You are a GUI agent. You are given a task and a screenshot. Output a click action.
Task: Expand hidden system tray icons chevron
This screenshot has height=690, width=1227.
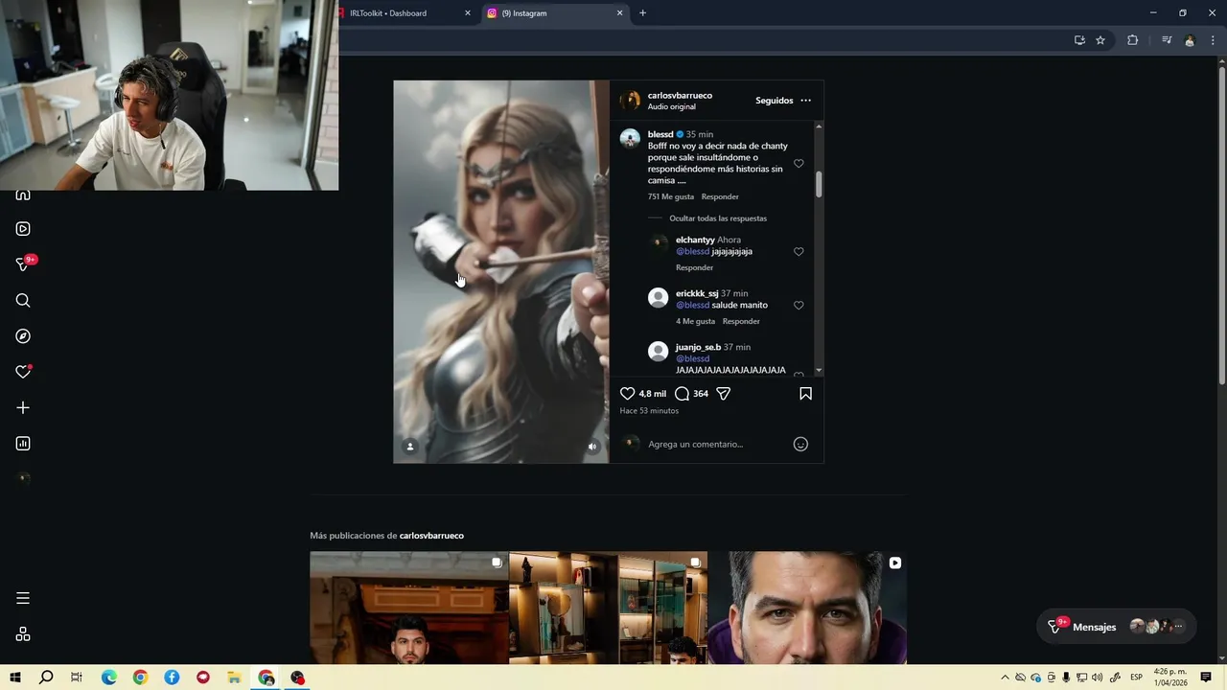(x=1005, y=678)
